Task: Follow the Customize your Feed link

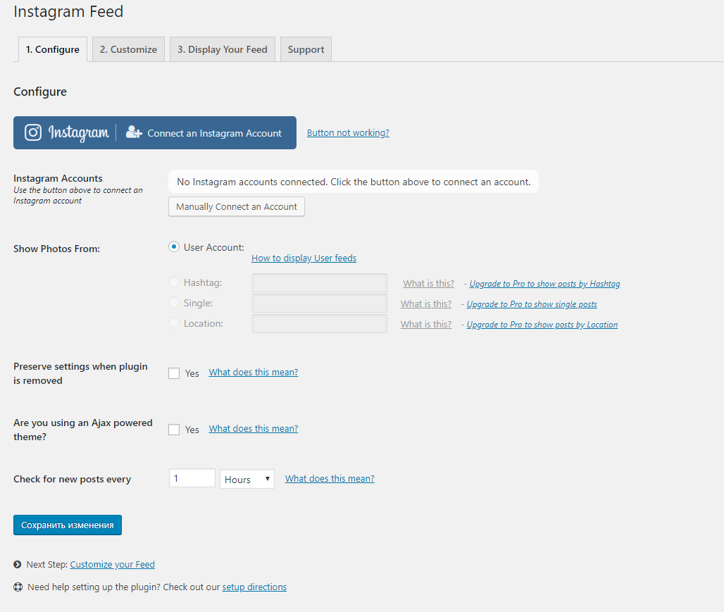Action: click(x=112, y=564)
